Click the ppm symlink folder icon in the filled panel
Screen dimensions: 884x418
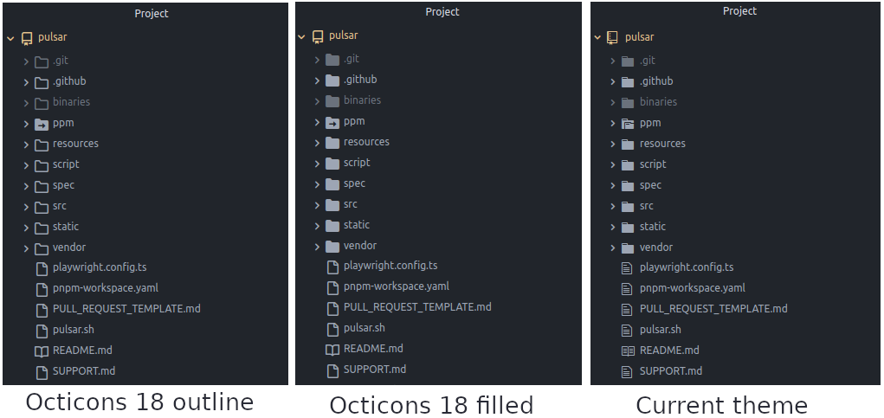[x=332, y=122]
